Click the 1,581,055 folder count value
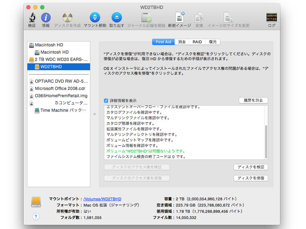Screen dimensions: 306x229 point(93,218)
